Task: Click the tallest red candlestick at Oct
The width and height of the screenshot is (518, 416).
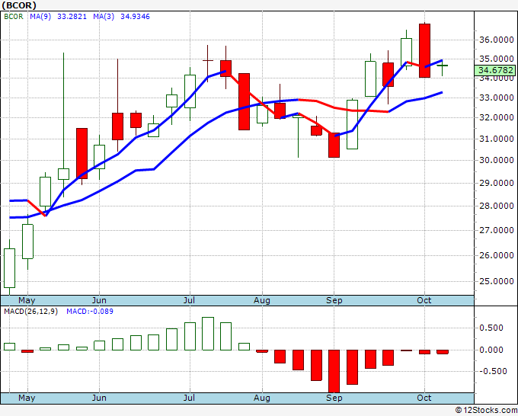Action: coord(424,50)
